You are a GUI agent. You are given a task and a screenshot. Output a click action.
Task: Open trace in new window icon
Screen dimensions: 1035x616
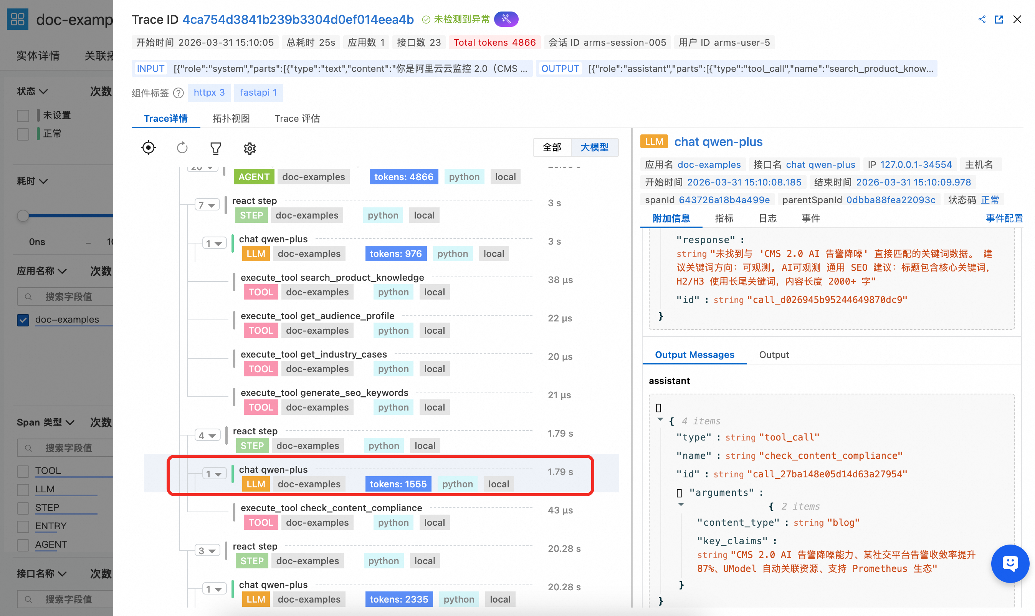[999, 20]
